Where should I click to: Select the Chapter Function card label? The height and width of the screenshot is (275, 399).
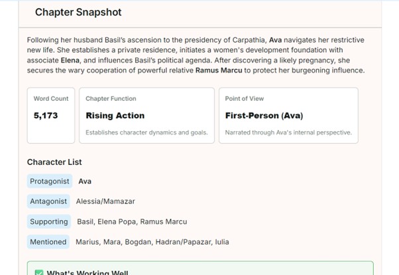click(111, 99)
